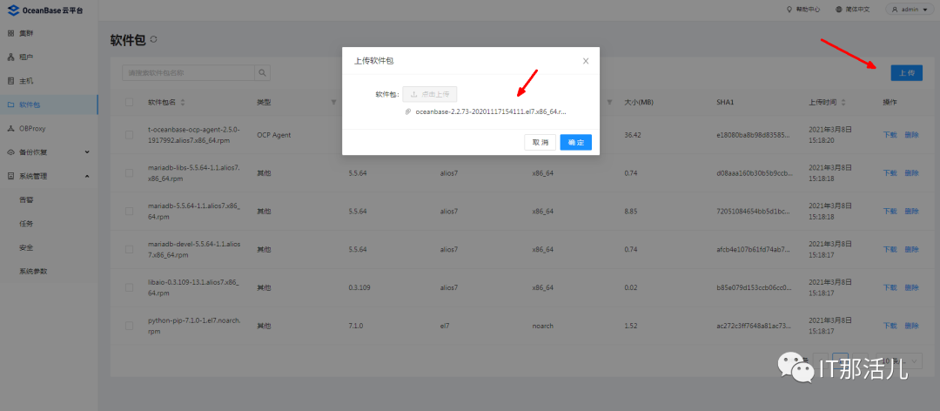
Task: Click 下载 for the mariadb-devel row
Action: pyautogui.click(x=890, y=250)
